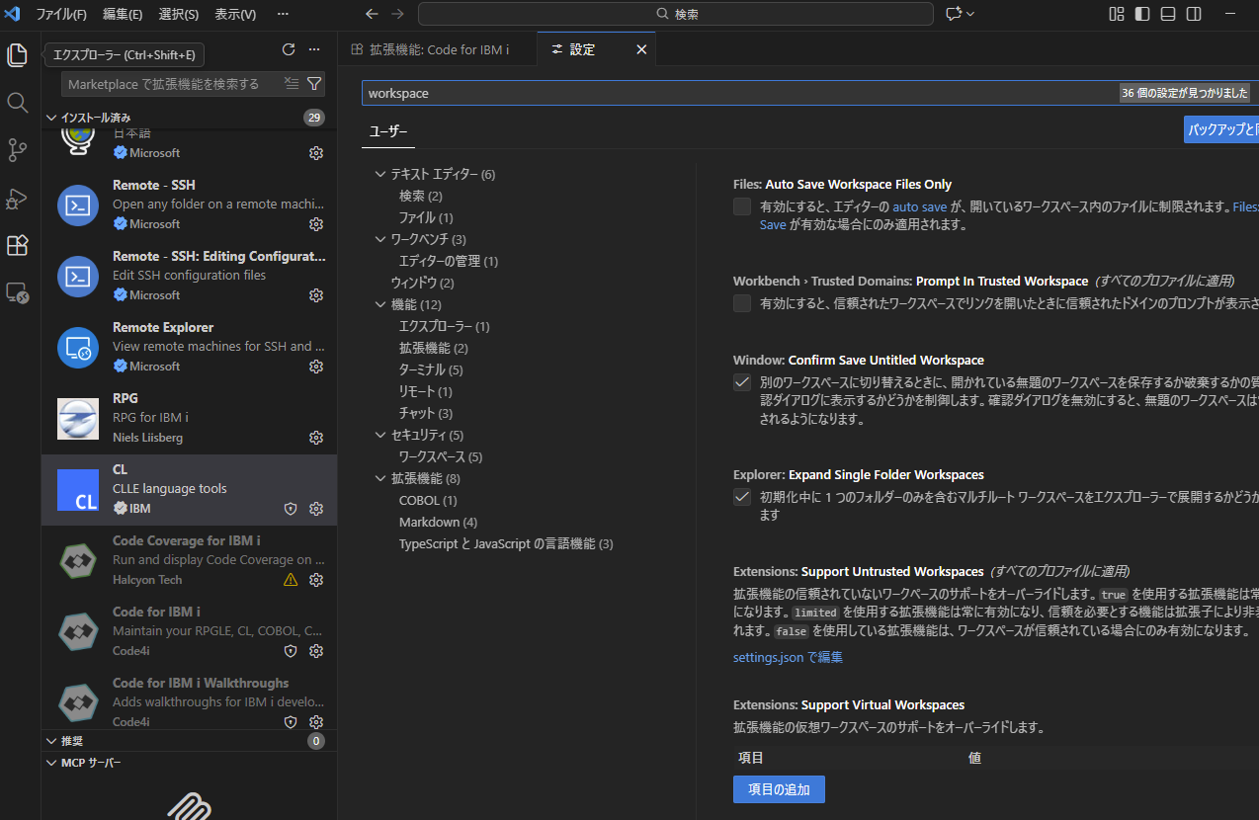Collapse the テキスト エディター settings group
Image resolution: width=1259 pixels, height=820 pixels.
(x=380, y=174)
